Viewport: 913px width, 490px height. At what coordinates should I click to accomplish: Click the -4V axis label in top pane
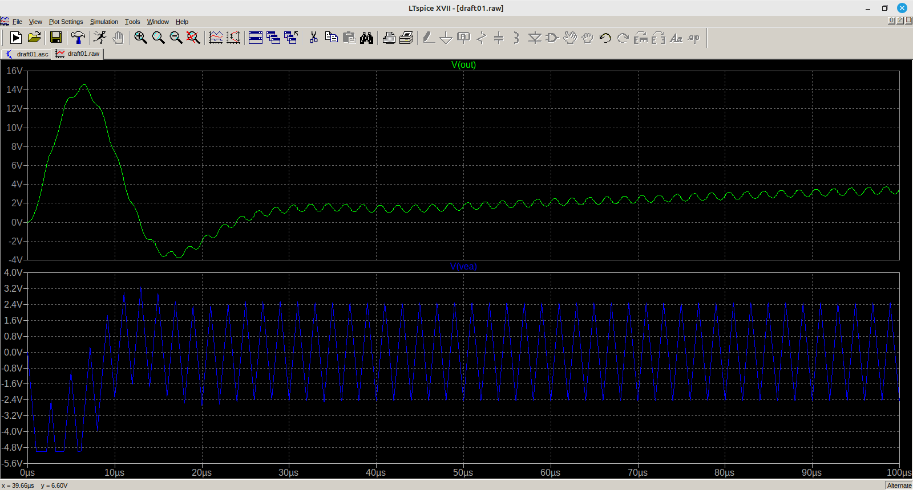click(14, 260)
